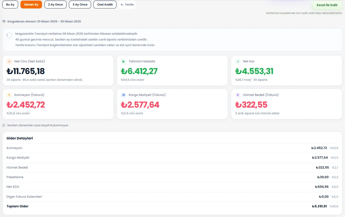
Task: Select the Gecen Ay period
Action: 31,5
